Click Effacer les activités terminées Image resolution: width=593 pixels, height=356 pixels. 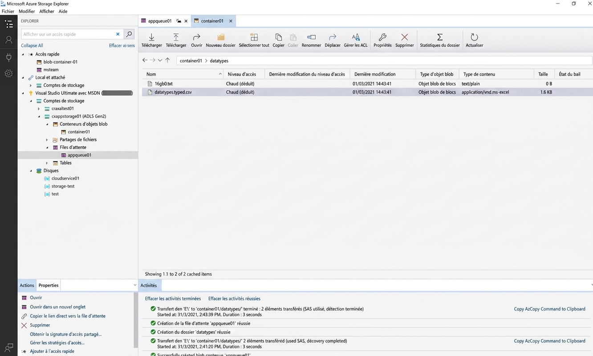coord(173,299)
